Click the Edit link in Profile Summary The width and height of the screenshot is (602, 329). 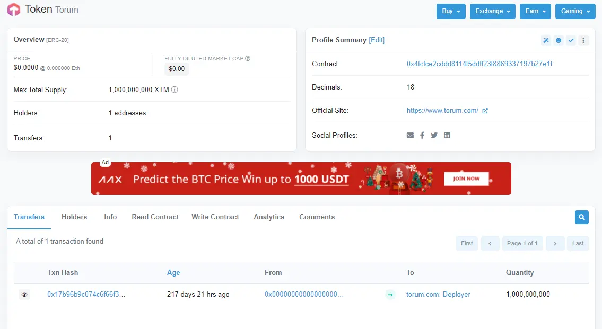[377, 40]
